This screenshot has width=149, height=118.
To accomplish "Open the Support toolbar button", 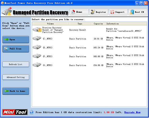I will (118, 12).
